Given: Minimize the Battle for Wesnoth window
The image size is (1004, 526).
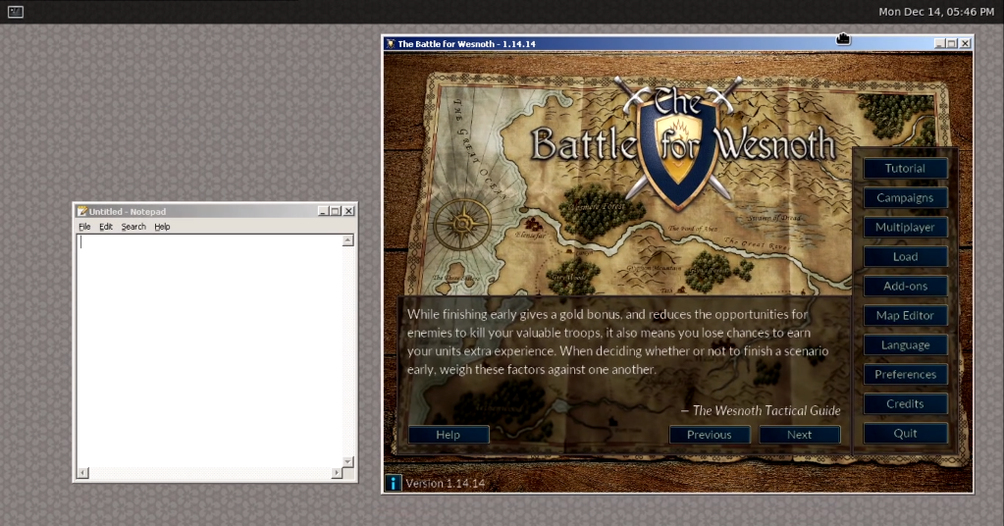Looking at the screenshot, I should (x=939, y=43).
